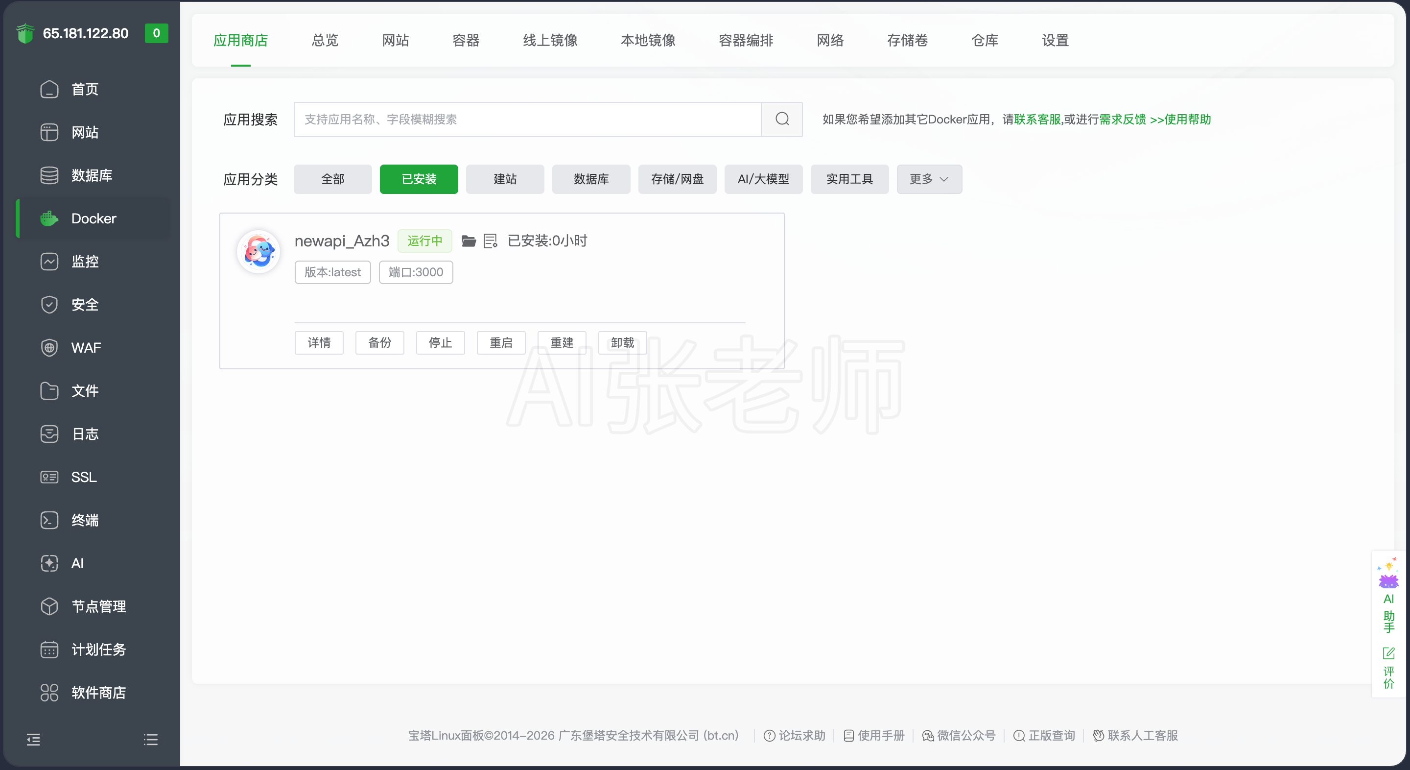This screenshot has width=1410, height=770.
Task: Open the 容器 tab
Action: click(x=466, y=40)
